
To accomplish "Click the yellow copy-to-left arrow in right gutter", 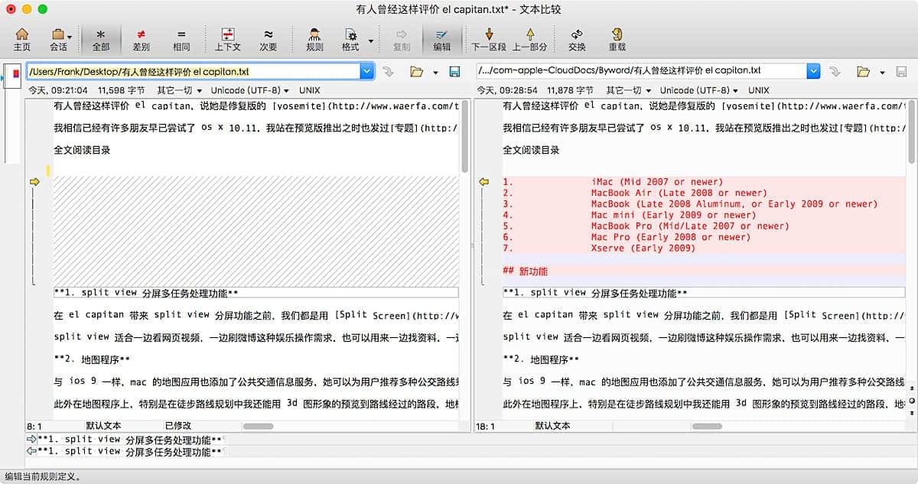I will point(483,182).
